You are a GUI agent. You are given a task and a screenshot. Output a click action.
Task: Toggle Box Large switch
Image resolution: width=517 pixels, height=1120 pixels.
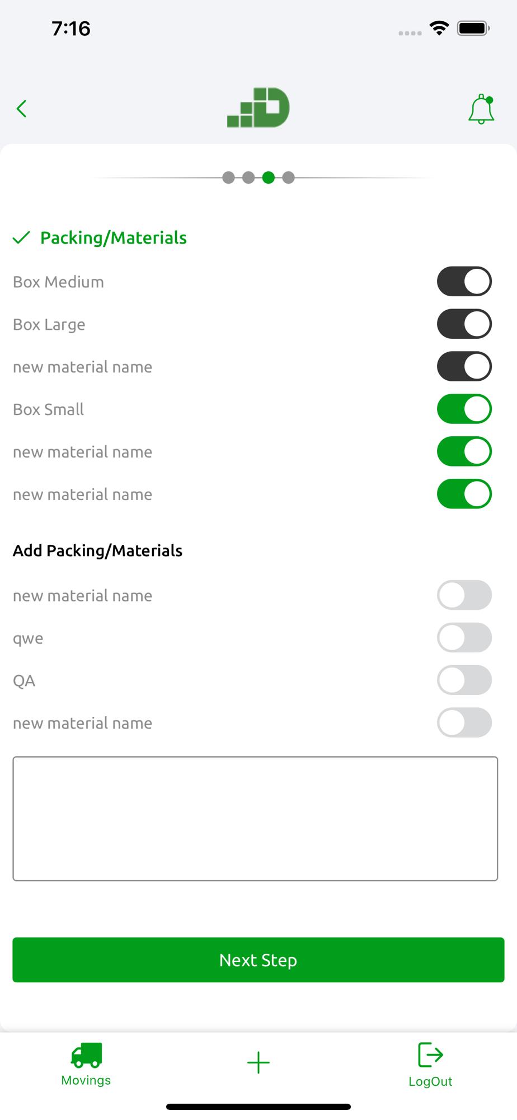pyautogui.click(x=464, y=324)
